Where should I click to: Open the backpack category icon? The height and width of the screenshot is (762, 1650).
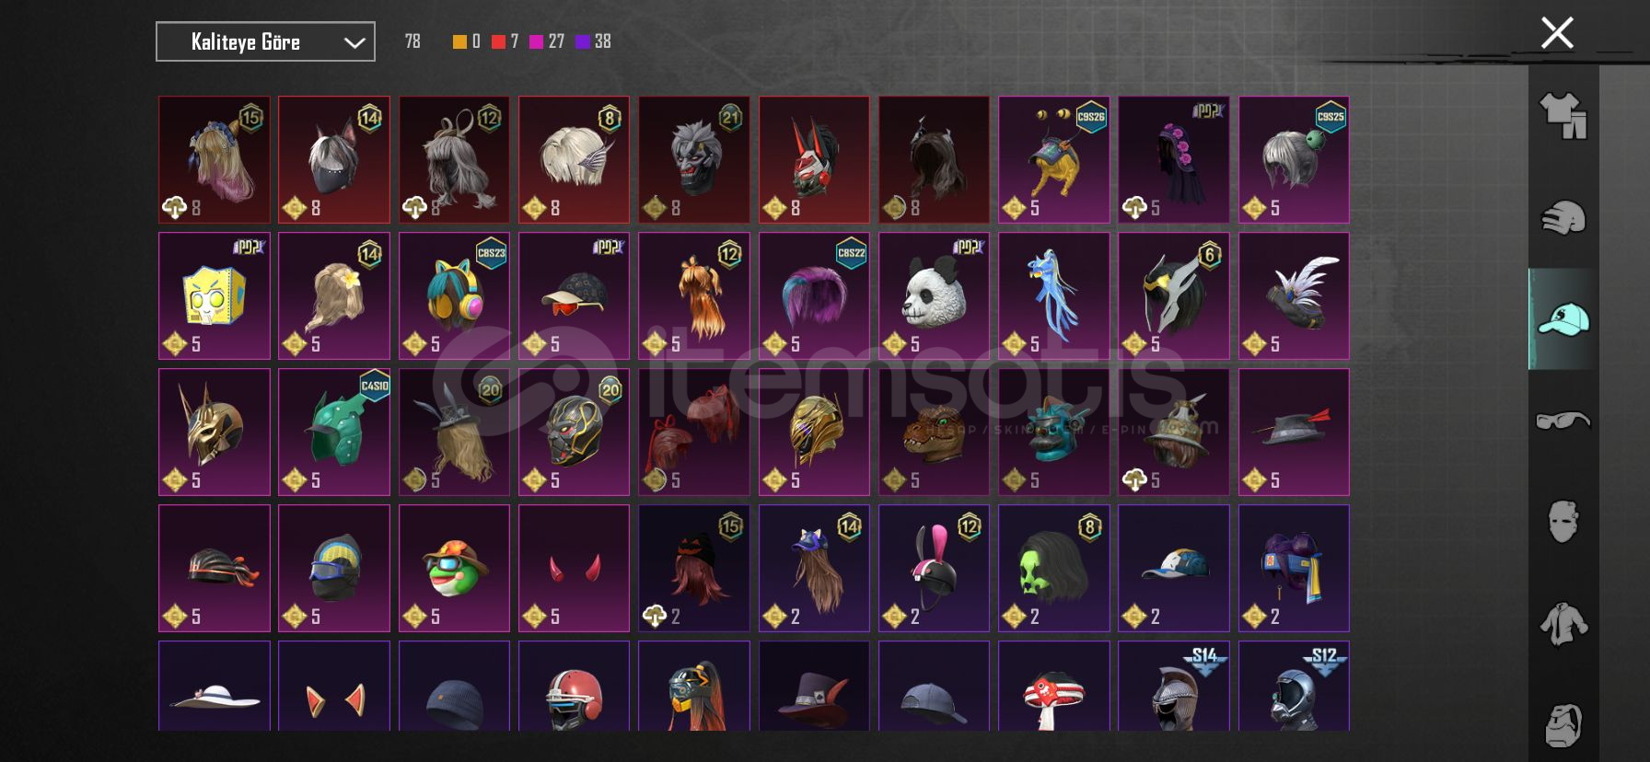click(1563, 726)
